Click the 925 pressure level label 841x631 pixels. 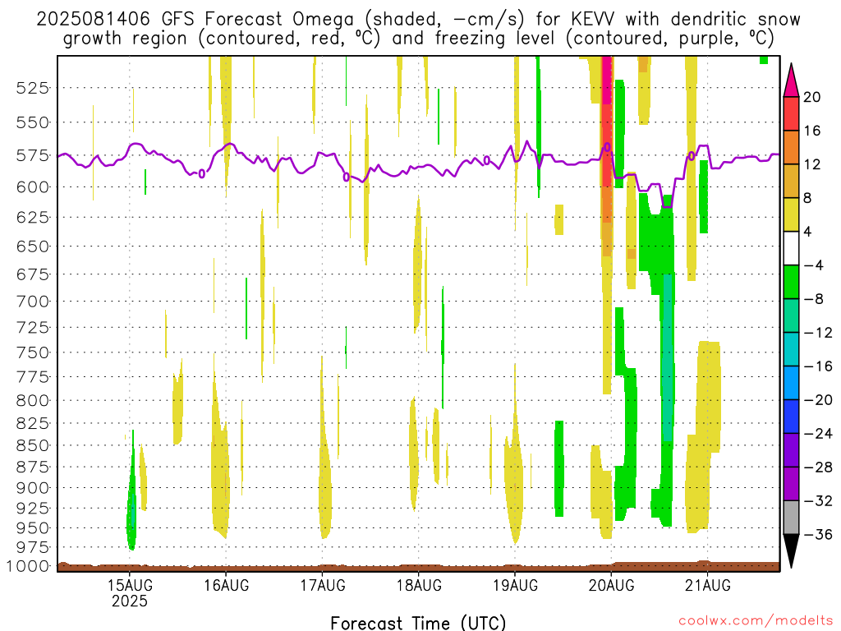click(33, 508)
